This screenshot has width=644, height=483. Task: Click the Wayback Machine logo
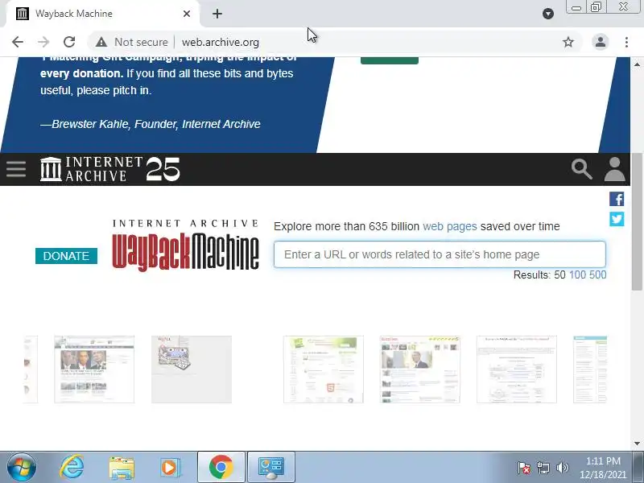click(x=185, y=246)
